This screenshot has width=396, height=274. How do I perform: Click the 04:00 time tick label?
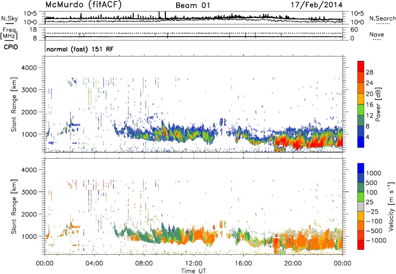pyautogui.click(x=94, y=264)
